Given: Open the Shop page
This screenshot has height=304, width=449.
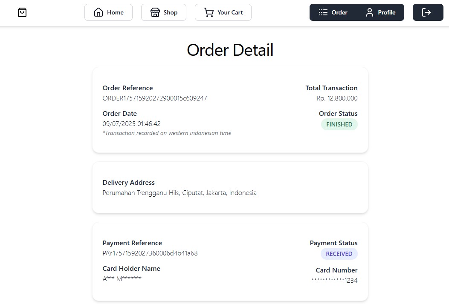Looking at the screenshot, I should tap(164, 12).
